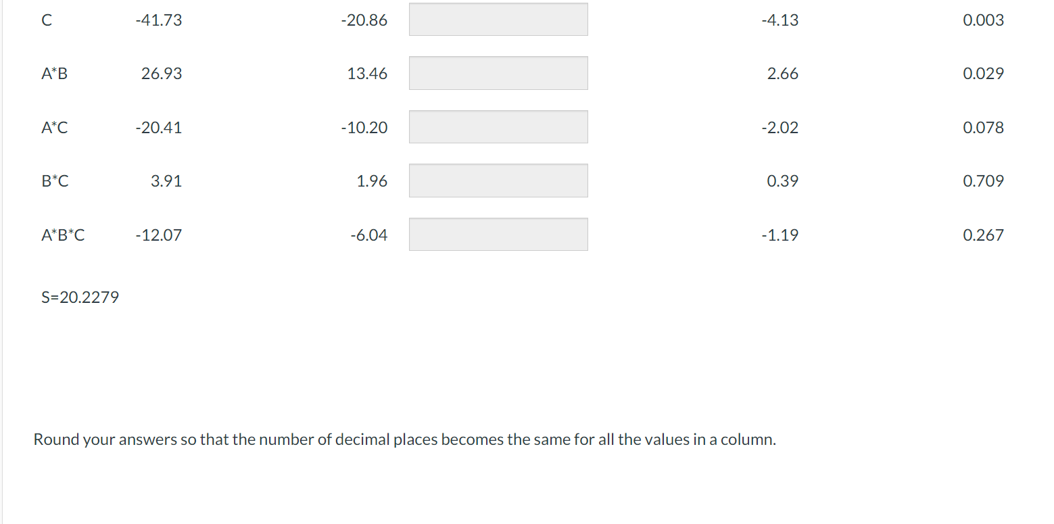Screen dimensions: 1054x524
Task: Click the input field in row A*B
Action: click(498, 72)
